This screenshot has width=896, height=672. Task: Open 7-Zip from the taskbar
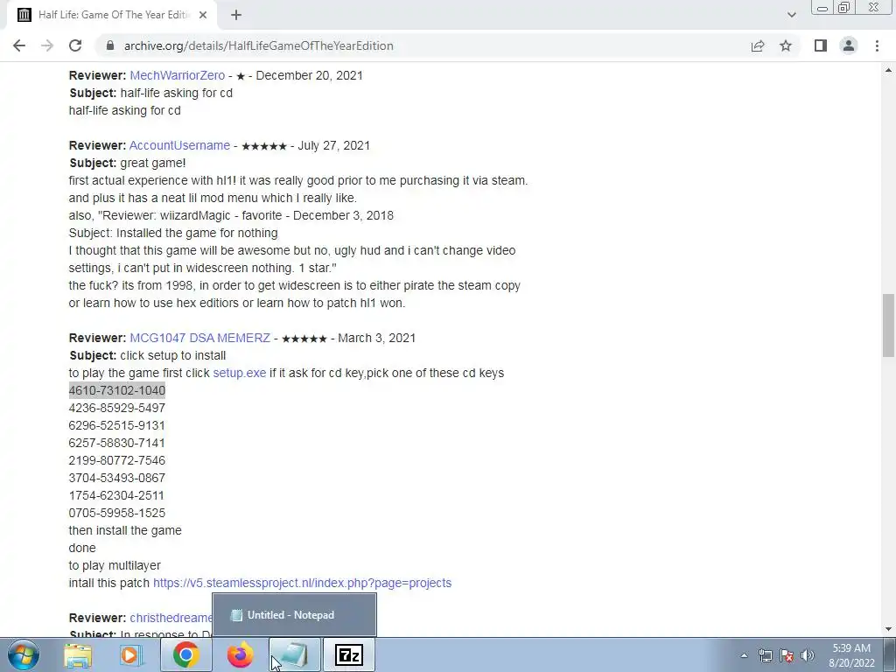349,654
